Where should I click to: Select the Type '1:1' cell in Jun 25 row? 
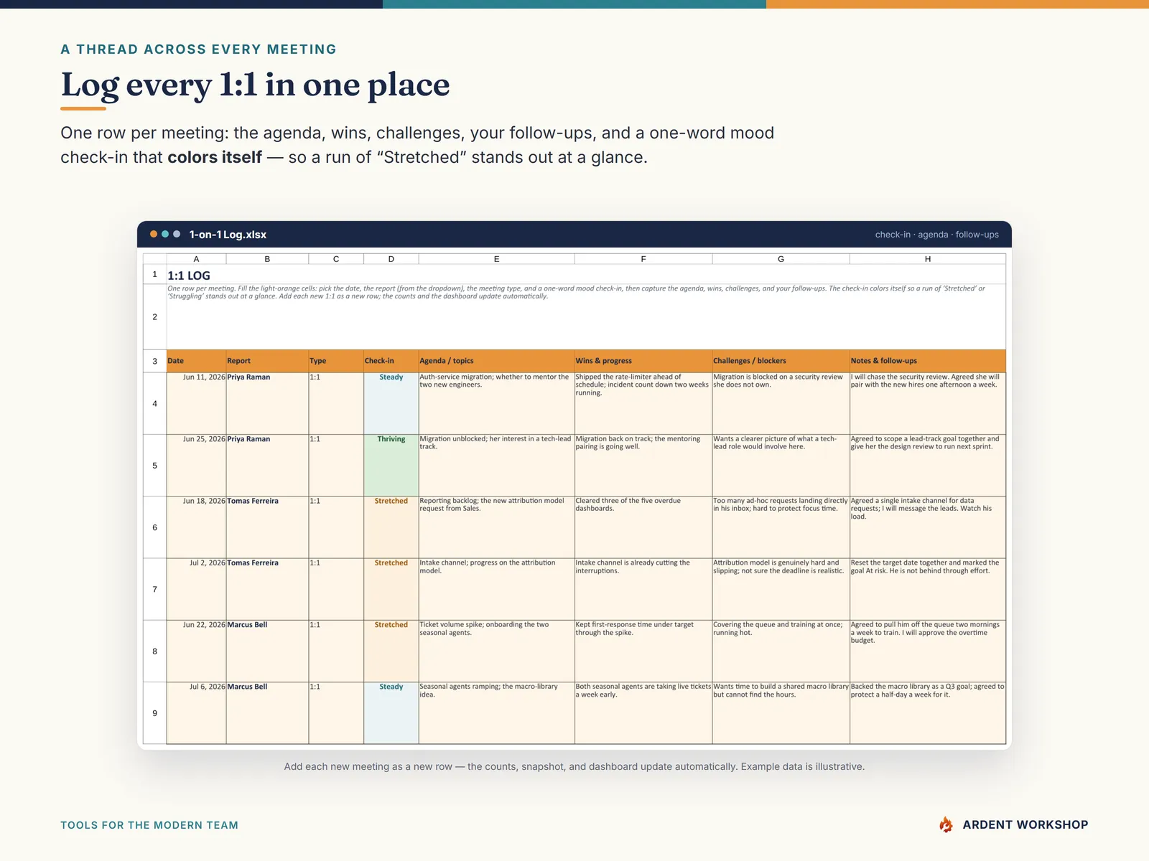[x=336, y=465]
